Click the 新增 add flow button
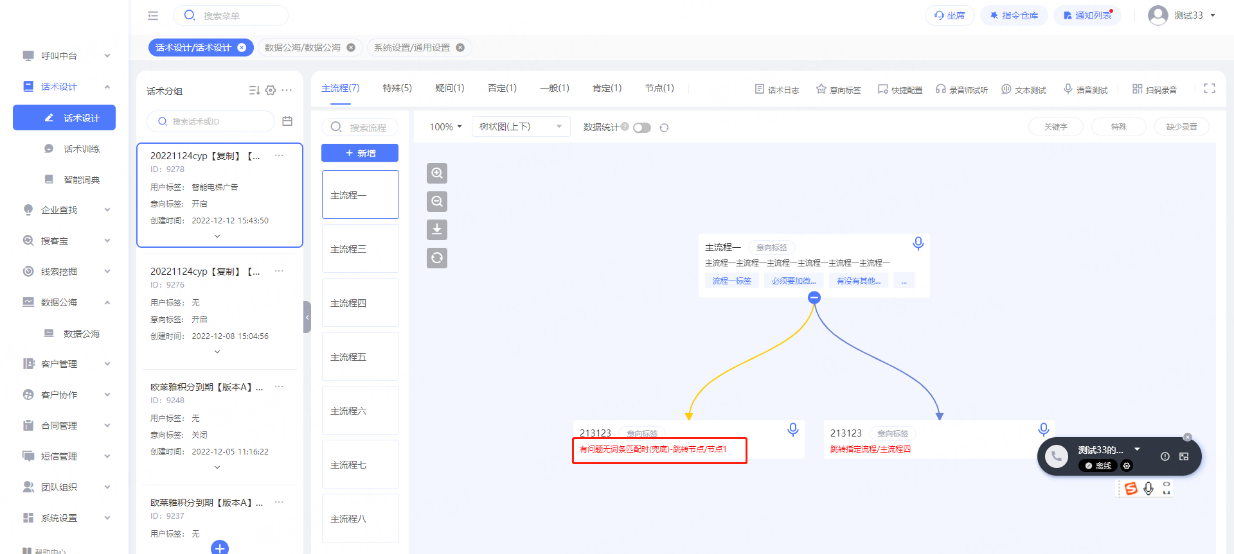This screenshot has height=554, width=1234. coord(360,153)
